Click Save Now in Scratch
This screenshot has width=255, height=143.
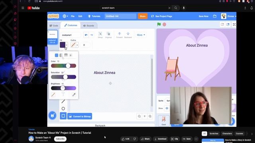(x=204, y=16)
